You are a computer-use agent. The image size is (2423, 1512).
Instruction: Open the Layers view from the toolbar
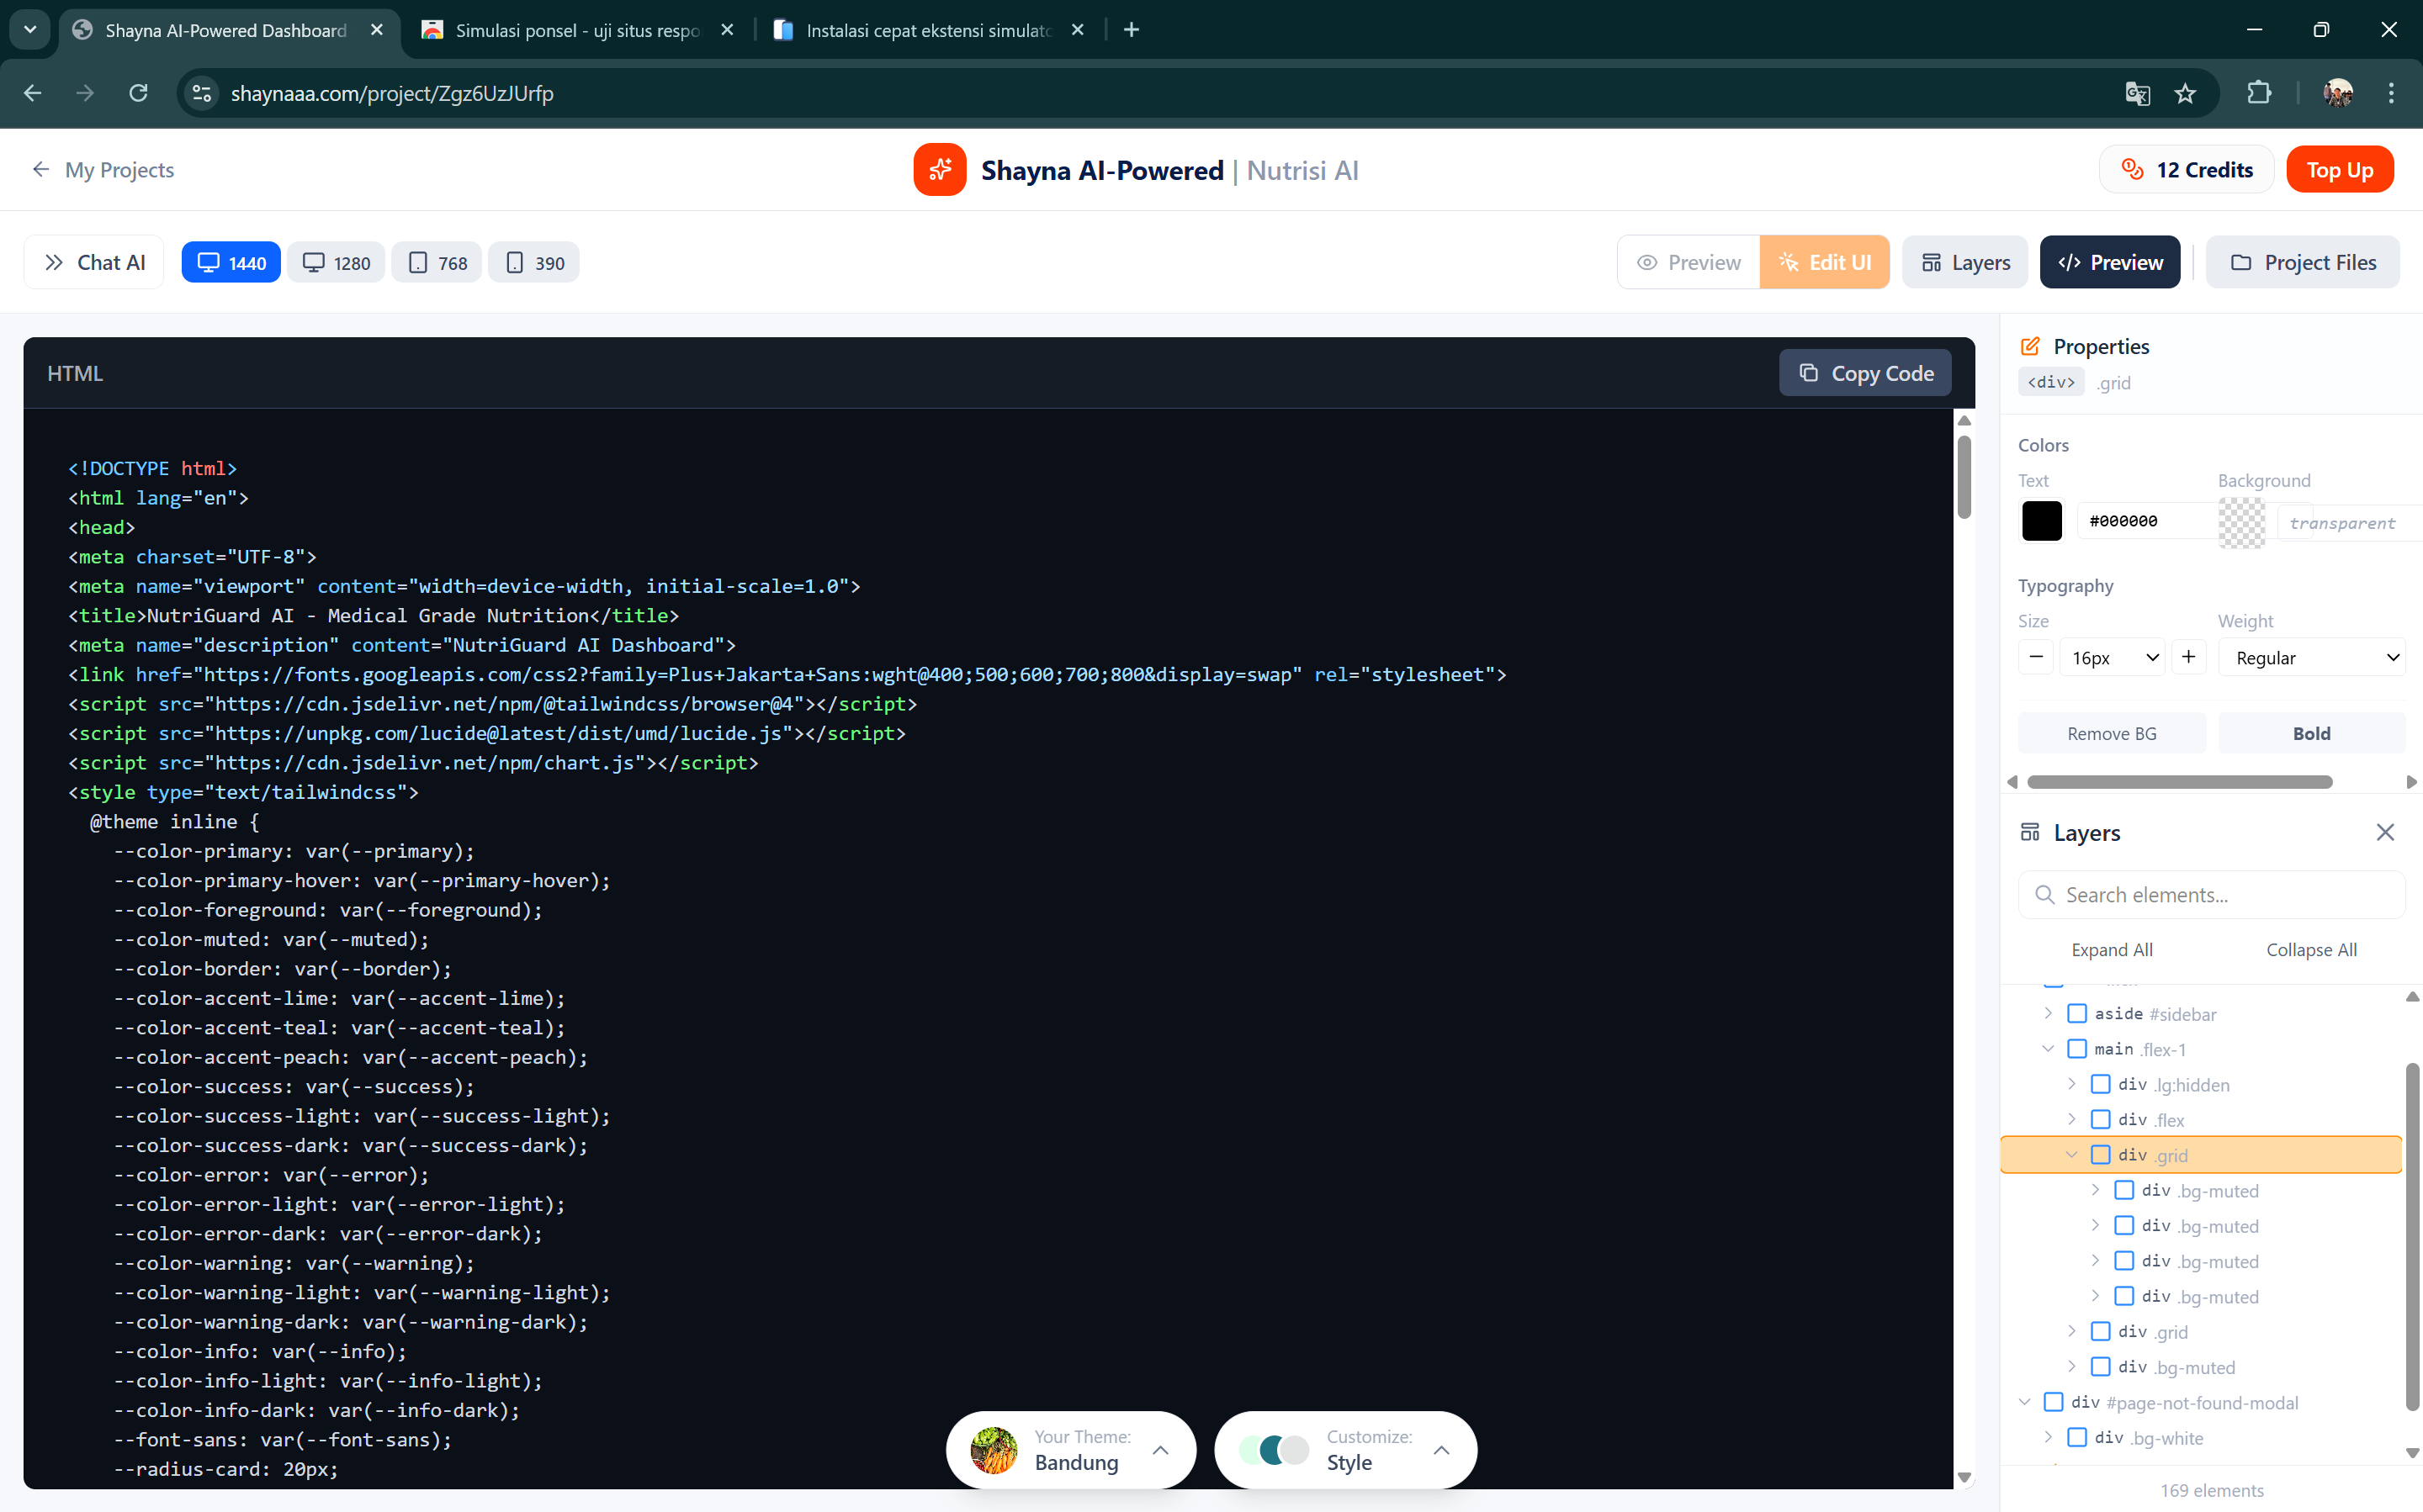click(1964, 262)
